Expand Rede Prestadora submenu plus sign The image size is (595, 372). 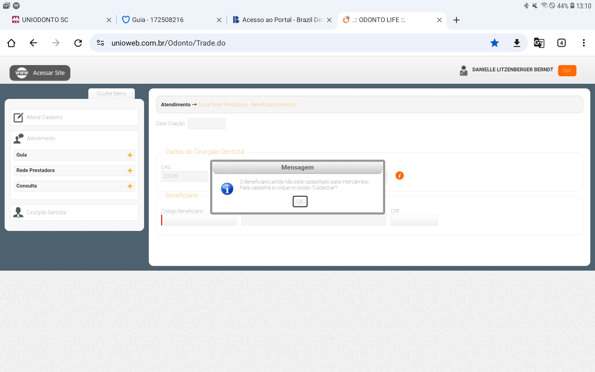[130, 170]
